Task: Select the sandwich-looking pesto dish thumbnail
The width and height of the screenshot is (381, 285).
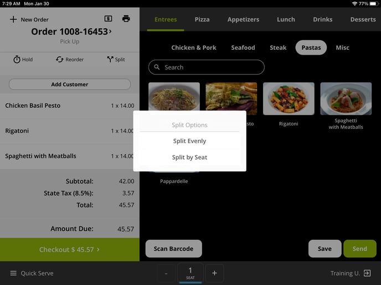Action: click(231, 97)
